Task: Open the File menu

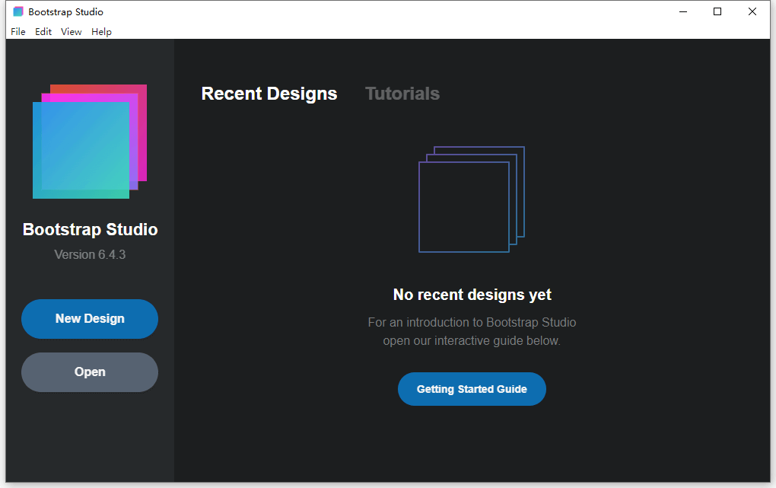Action: 17,32
